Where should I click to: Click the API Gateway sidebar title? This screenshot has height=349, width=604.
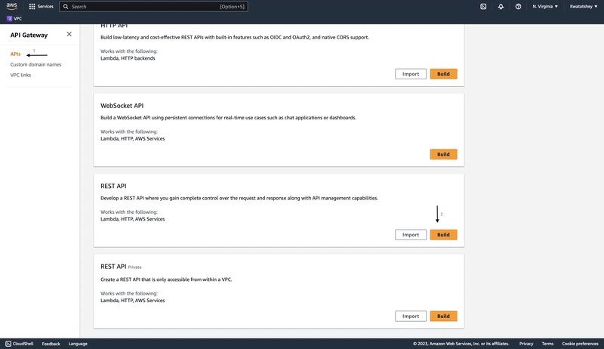coord(29,35)
